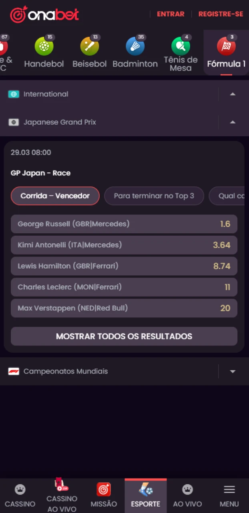Image resolution: width=249 pixels, height=513 pixels.
Task: Collapse the Japanese Grand Prix section
Action: click(x=233, y=122)
